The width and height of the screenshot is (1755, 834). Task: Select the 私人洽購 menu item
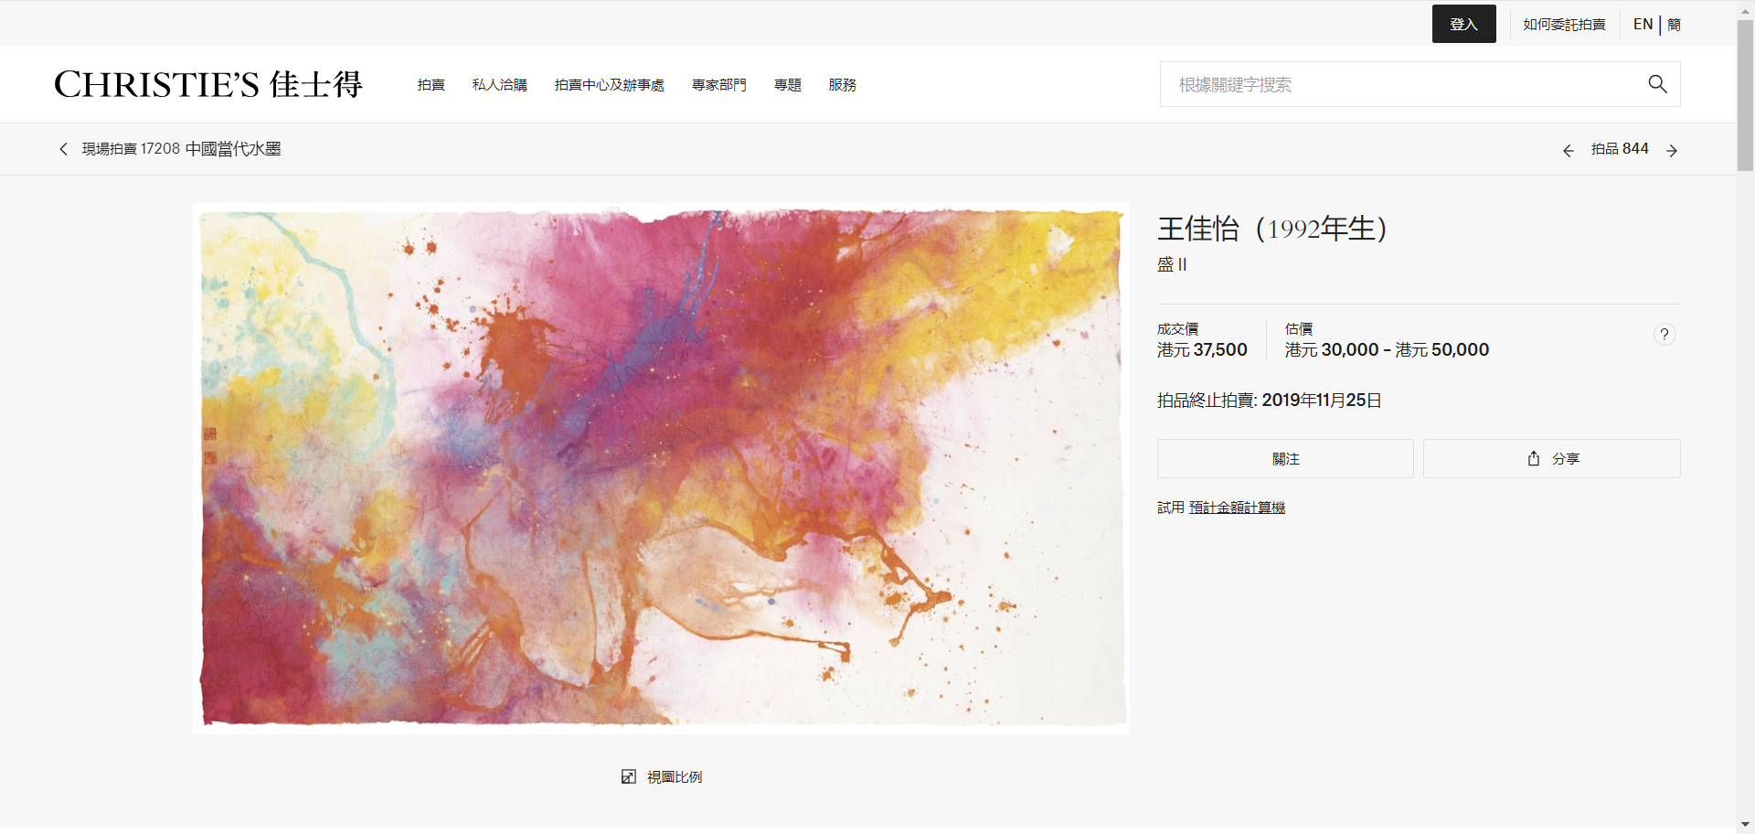499,85
